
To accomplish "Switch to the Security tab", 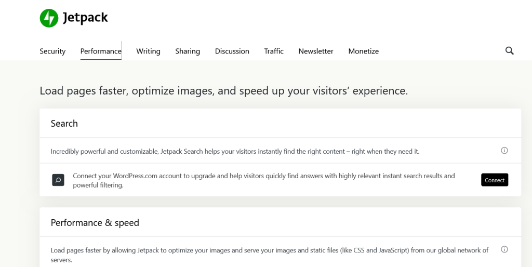I will coord(52,51).
